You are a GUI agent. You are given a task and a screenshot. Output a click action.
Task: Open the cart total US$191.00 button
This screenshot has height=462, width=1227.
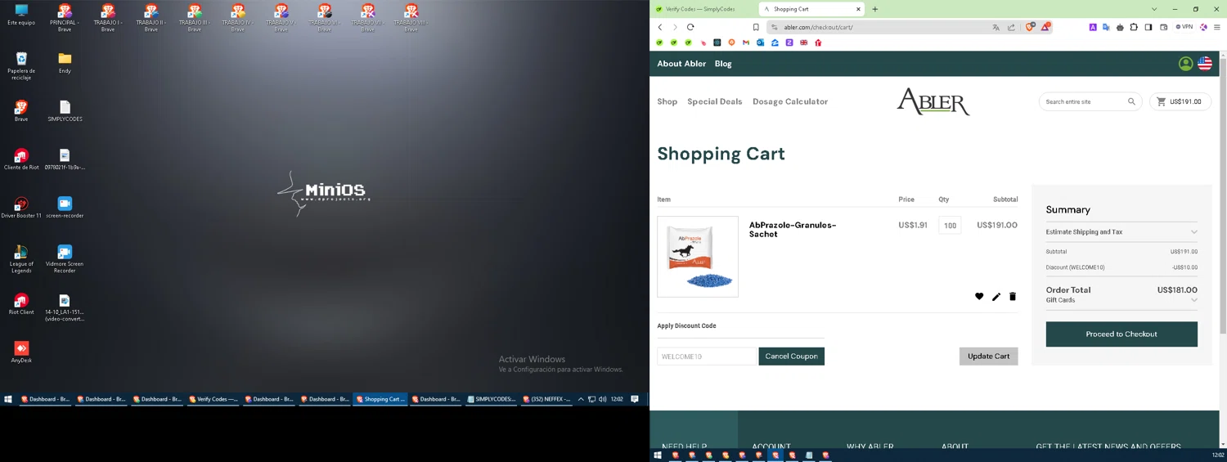[x=1180, y=101]
